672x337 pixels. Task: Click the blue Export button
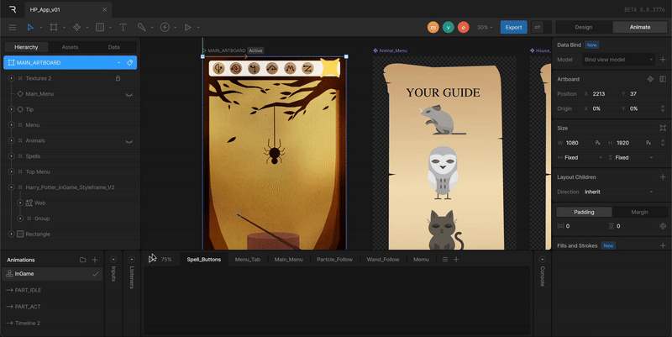coord(513,28)
